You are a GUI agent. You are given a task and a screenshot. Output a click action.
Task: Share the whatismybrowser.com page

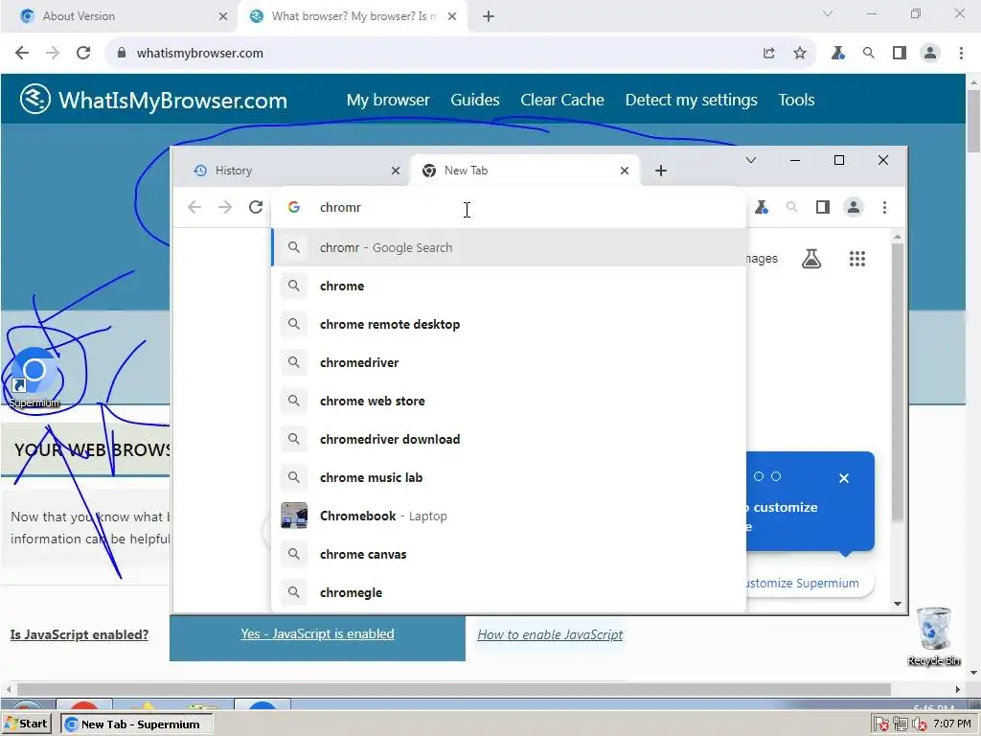[x=769, y=54]
